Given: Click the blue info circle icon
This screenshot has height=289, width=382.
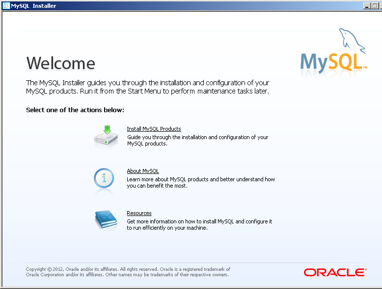Looking at the screenshot, I should click(x=104, y=178).
